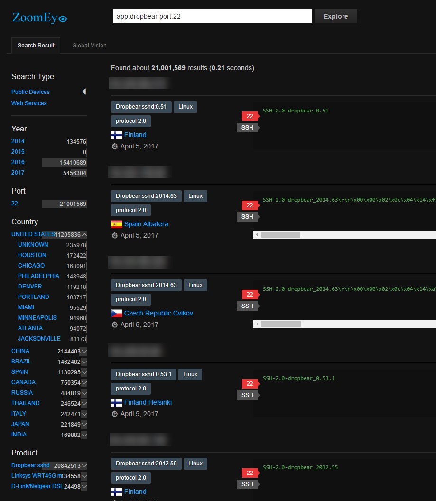The image size is (436, 501).
Task: Click the Czech result horizontal scrollbar thumb
Action: coord(281,324)
